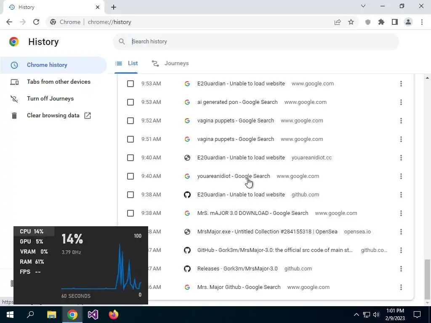The height and width of the screenshot is (323, 431).
Task: Open the Extensions puzzle piece menu
Action: pyautogui.click(x=381, y=22)
